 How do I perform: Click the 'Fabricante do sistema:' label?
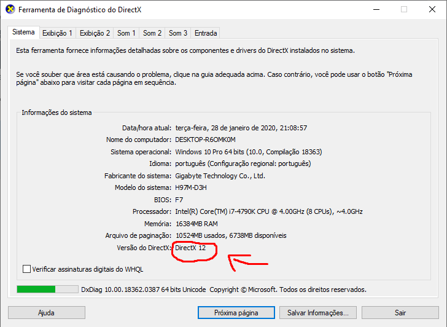(138, 176)
